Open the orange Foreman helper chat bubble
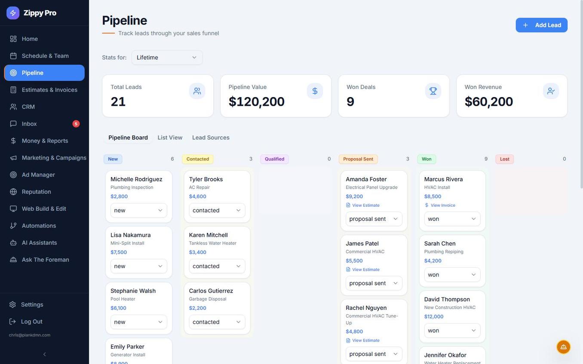This screenshot has height=364, width=583. click(563, 347)
